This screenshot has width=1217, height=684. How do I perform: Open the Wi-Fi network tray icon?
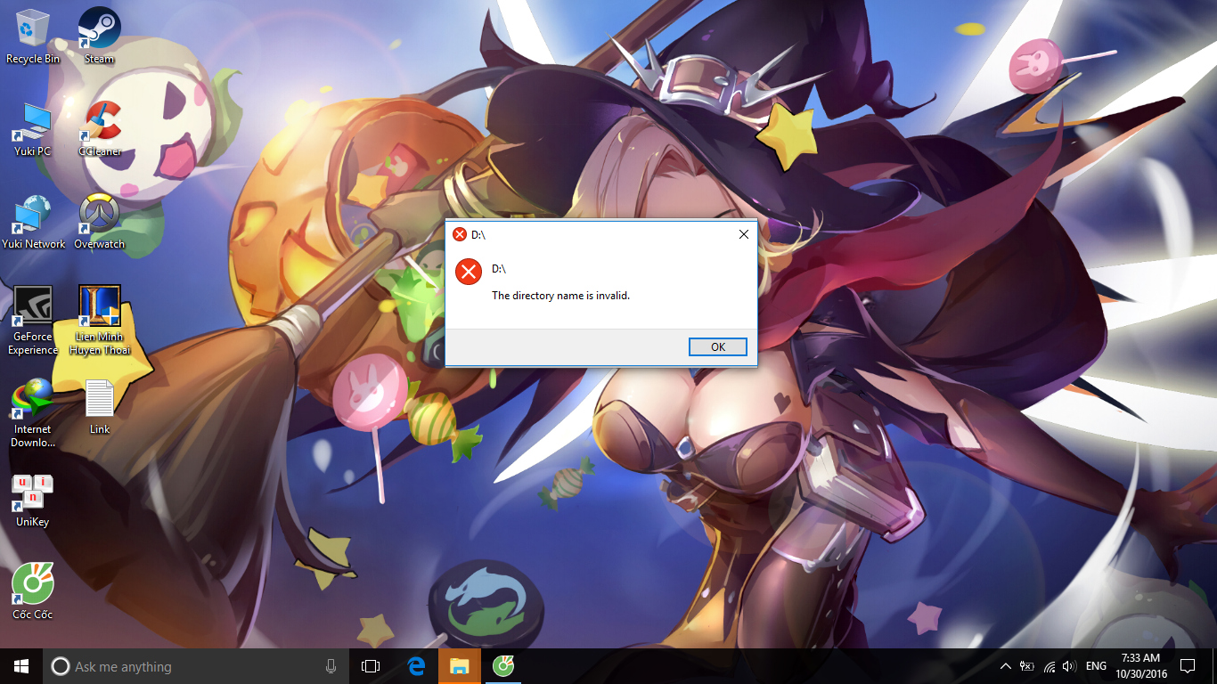(1049, 666)
